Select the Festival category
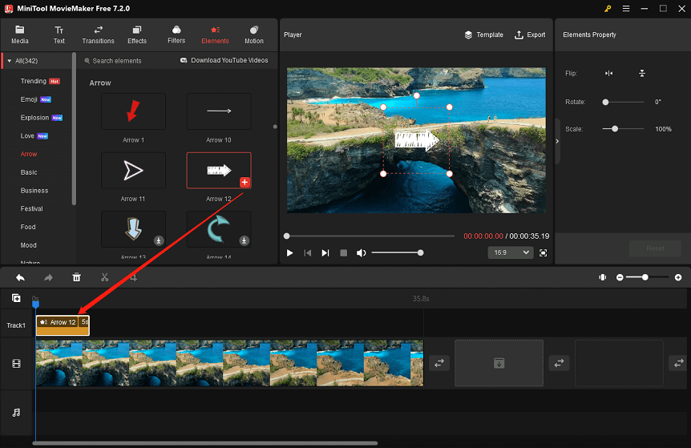This screenshot has height=448, width=691. point(31,209)
